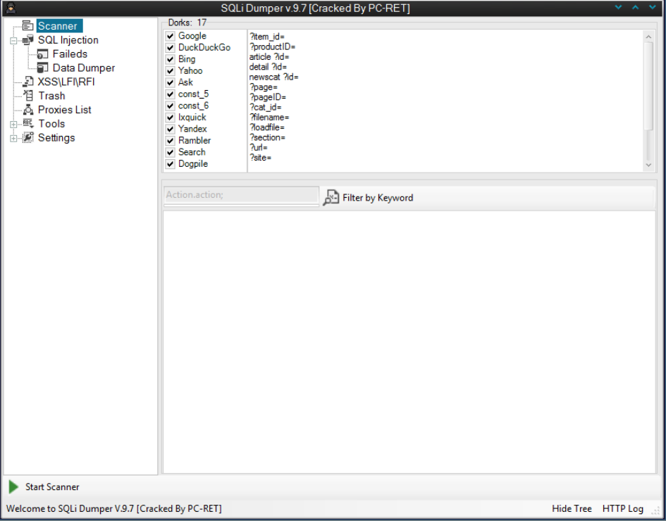
Task: Click the Action.action; keyword input field
Action: (241, 195)
